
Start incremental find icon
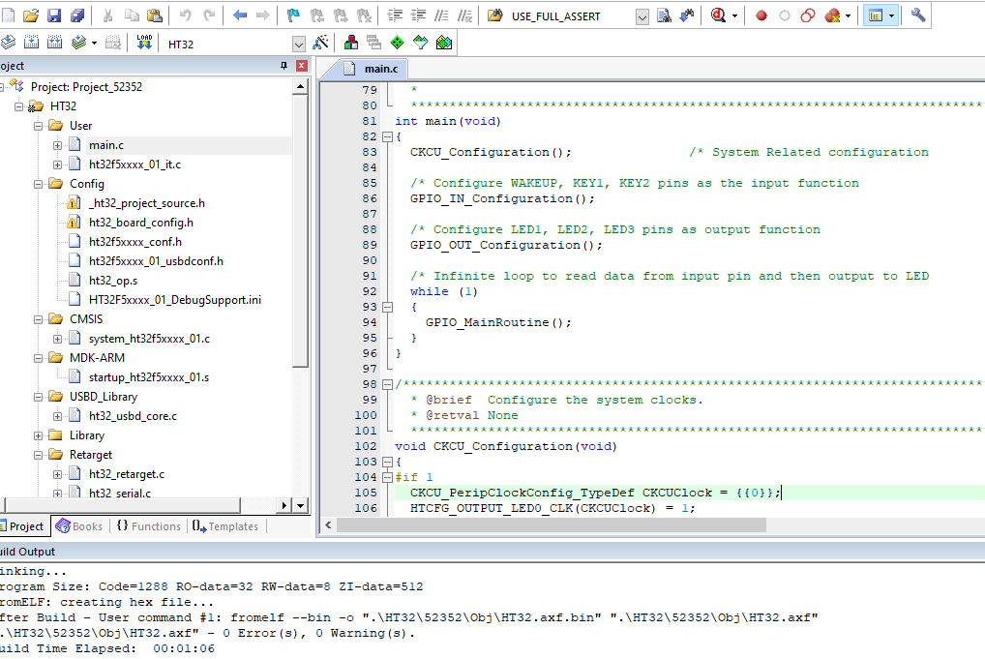point(687,15)
